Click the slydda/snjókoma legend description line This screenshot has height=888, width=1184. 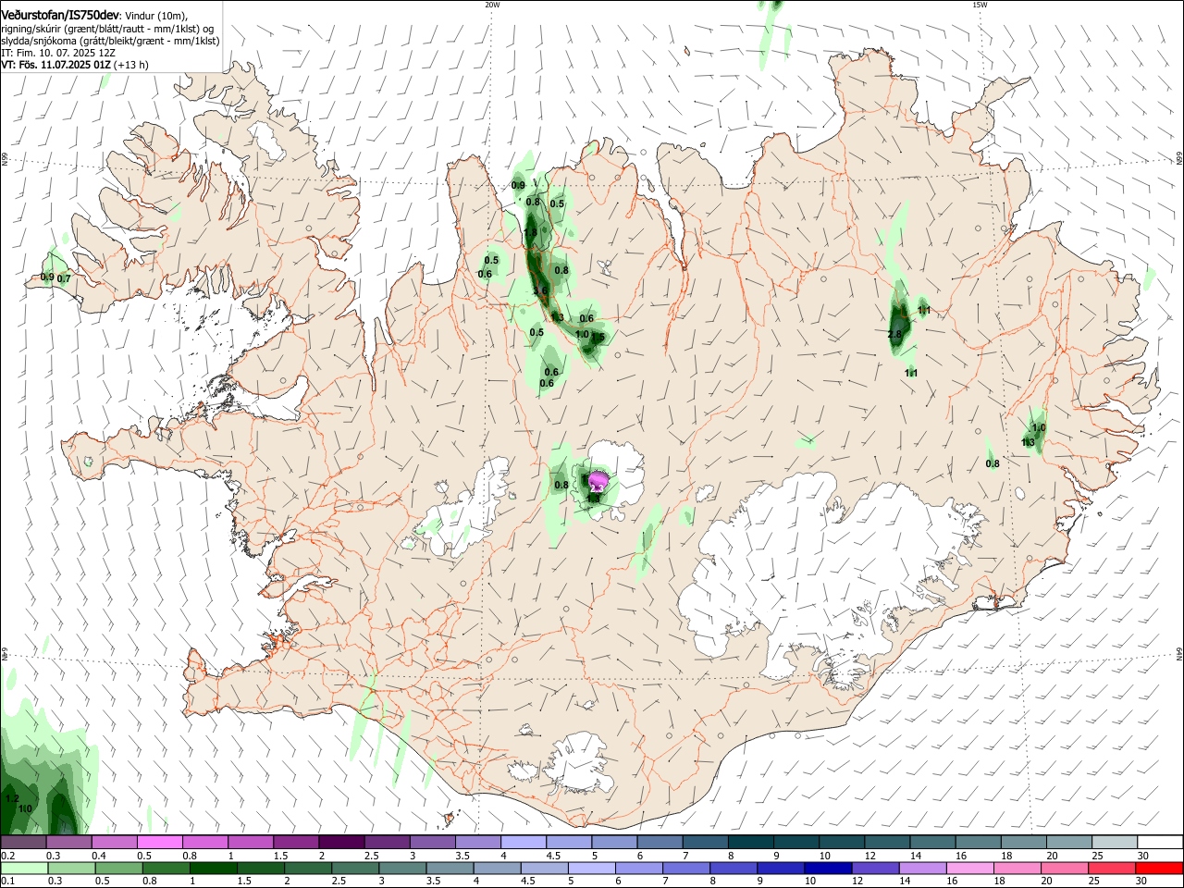click(110, 41)
